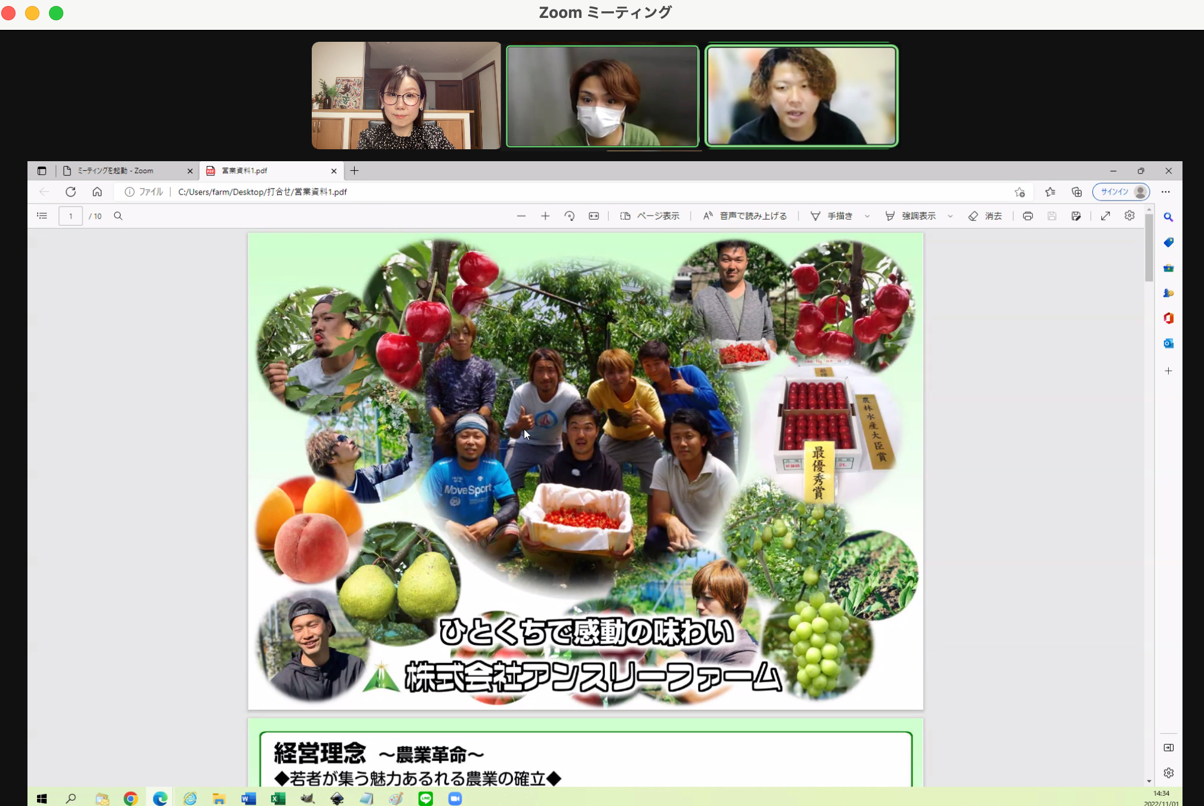The width and height of the screenshot is (1204, 806).
Task: Open Windows taskbar search
Action: click(x=71, y=798)
